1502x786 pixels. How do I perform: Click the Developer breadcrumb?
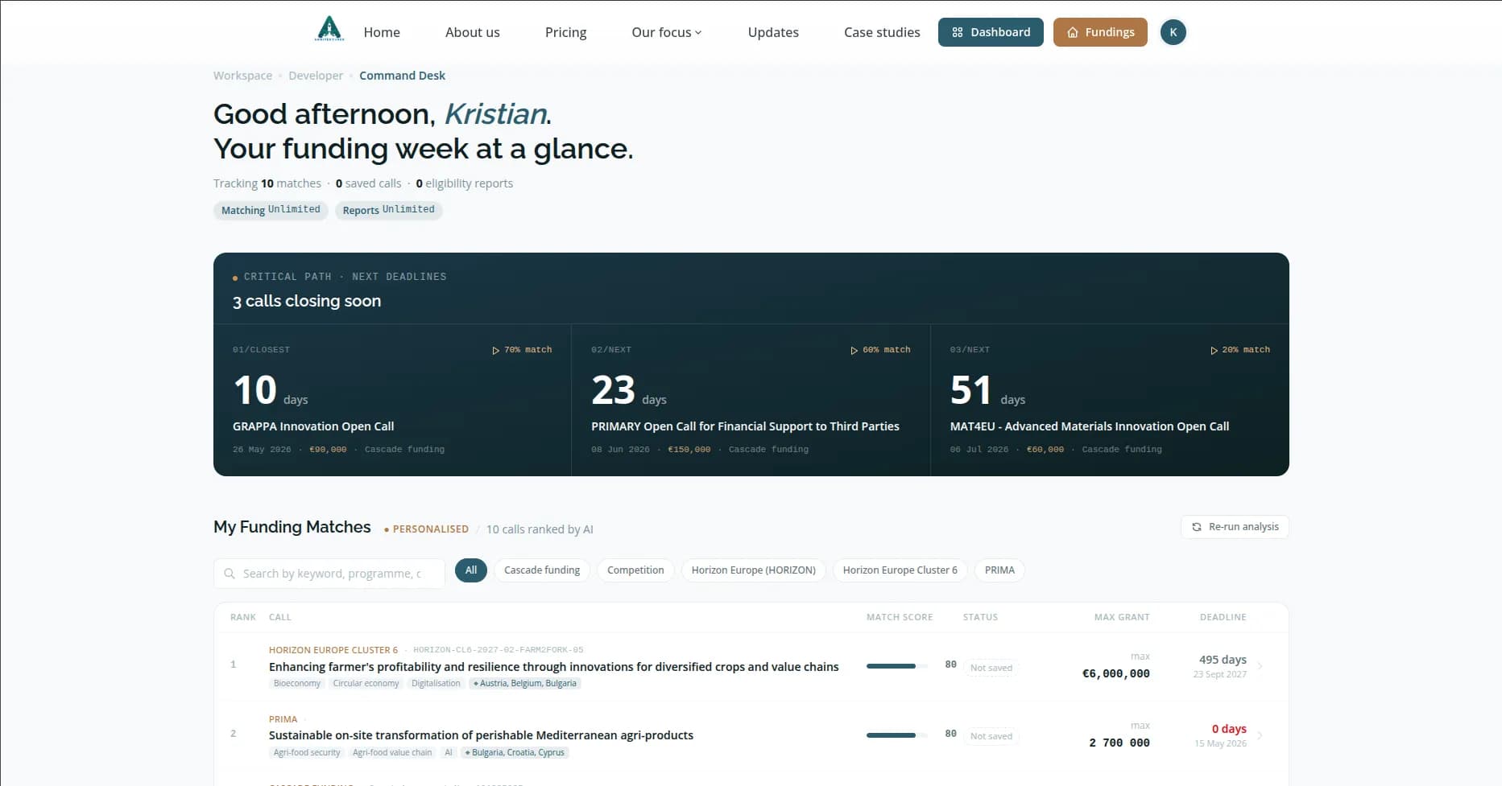tap(316, 76)
